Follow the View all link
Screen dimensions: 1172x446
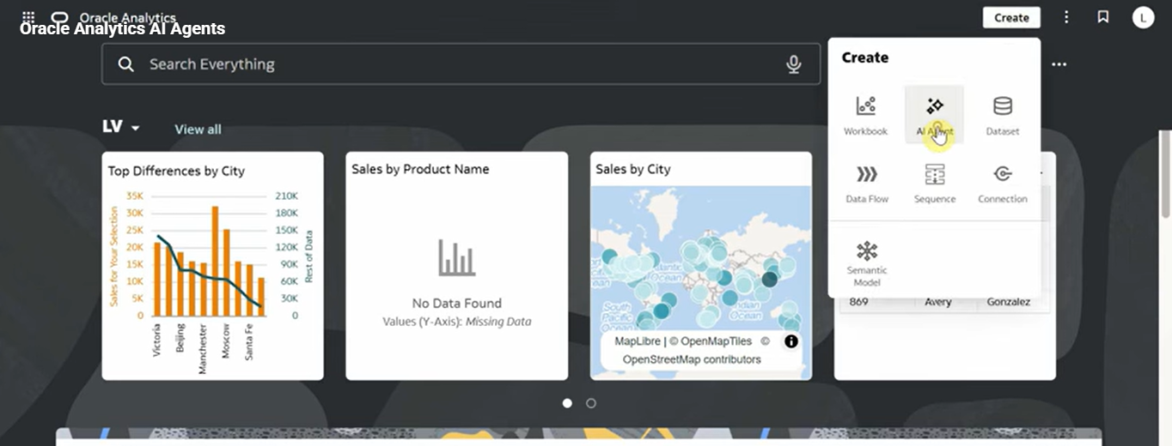point(198,130)
